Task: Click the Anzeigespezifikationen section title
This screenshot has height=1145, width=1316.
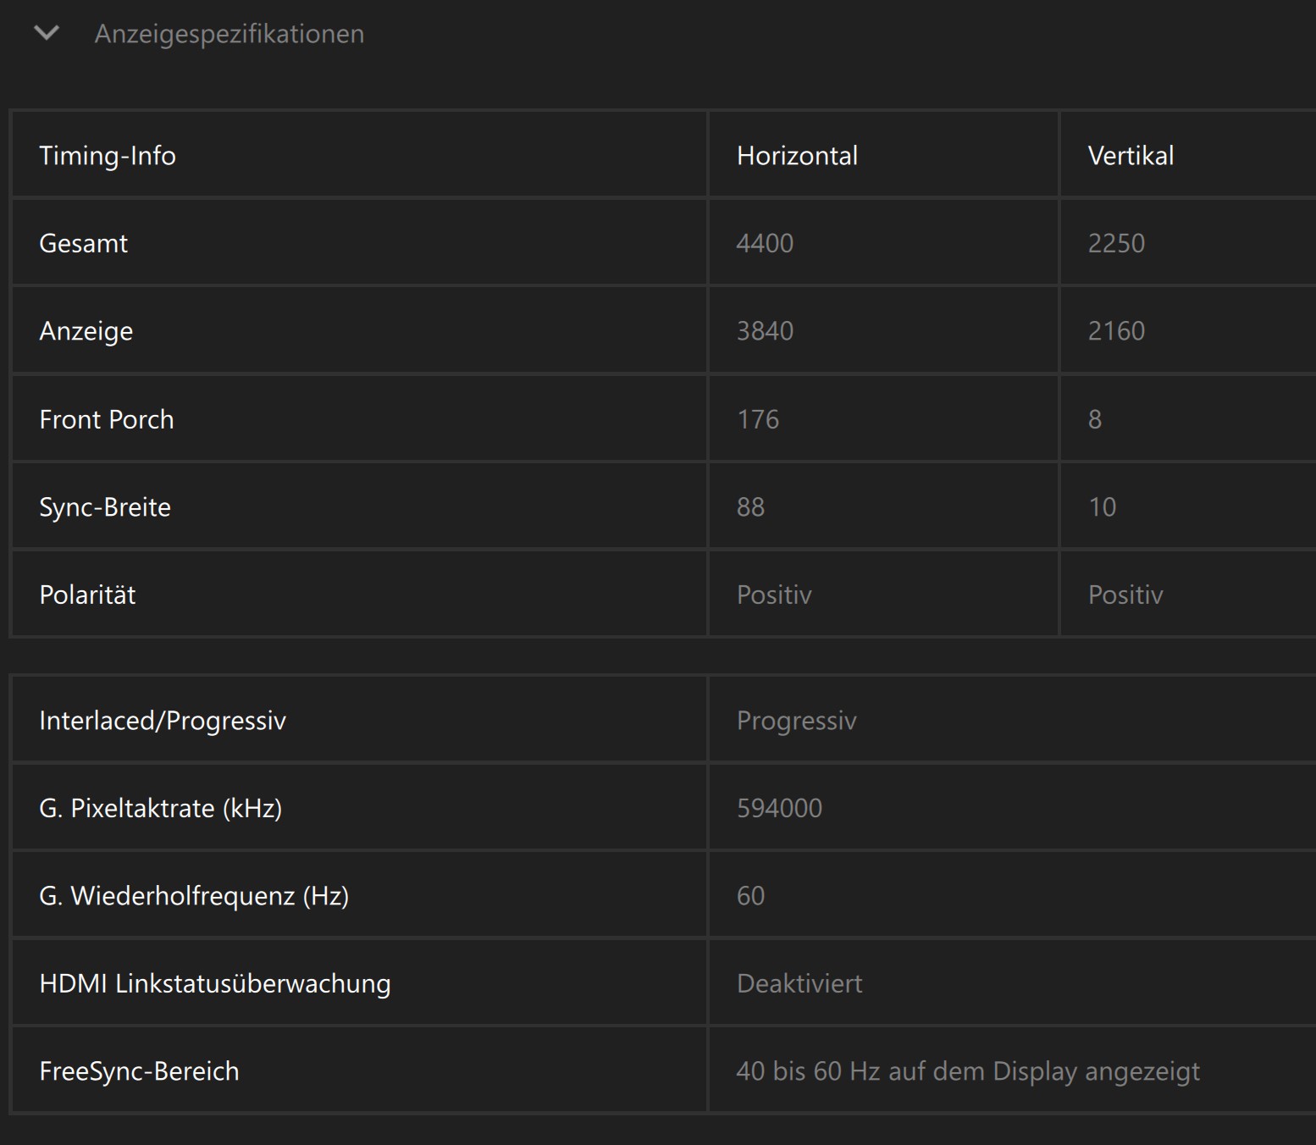Action: [229, 34]
